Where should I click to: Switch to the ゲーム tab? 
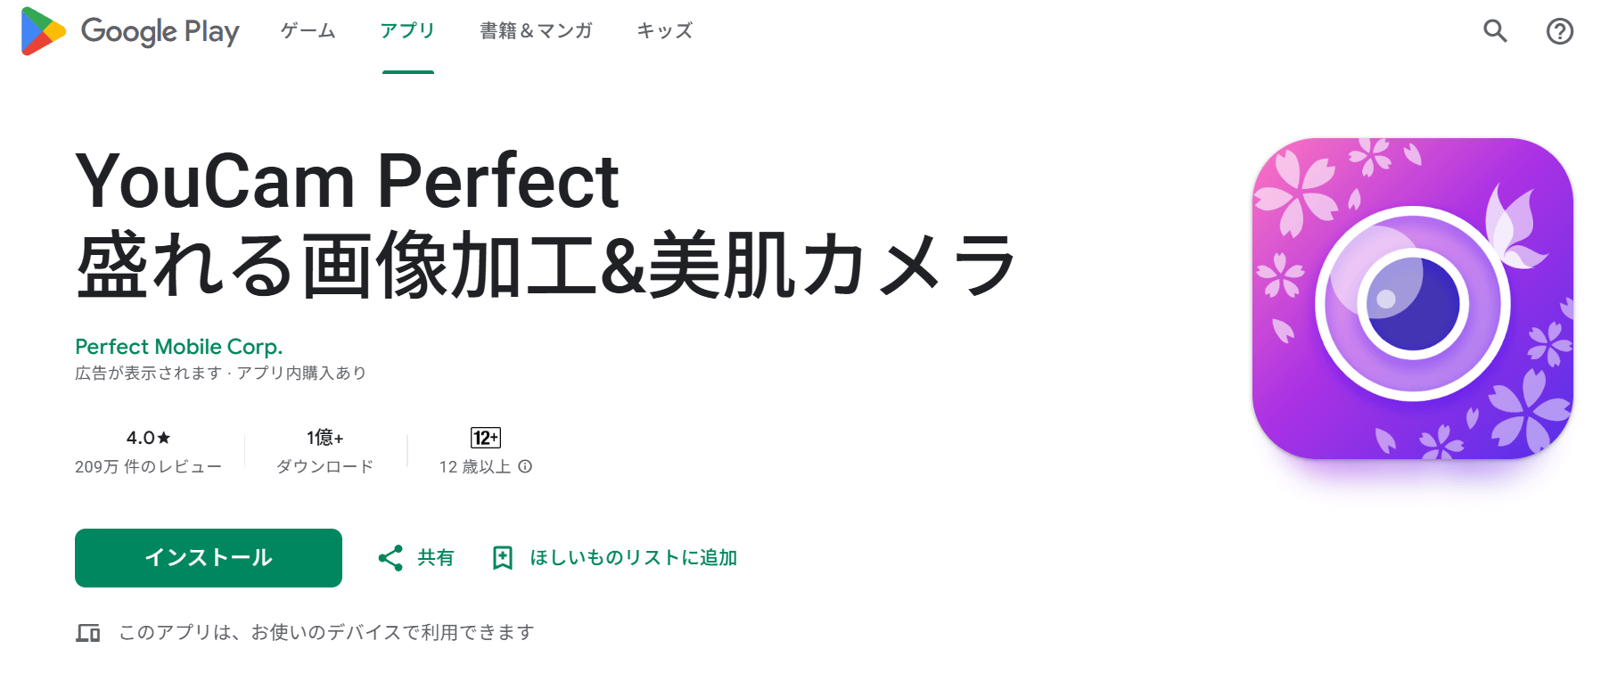(308, 31)
